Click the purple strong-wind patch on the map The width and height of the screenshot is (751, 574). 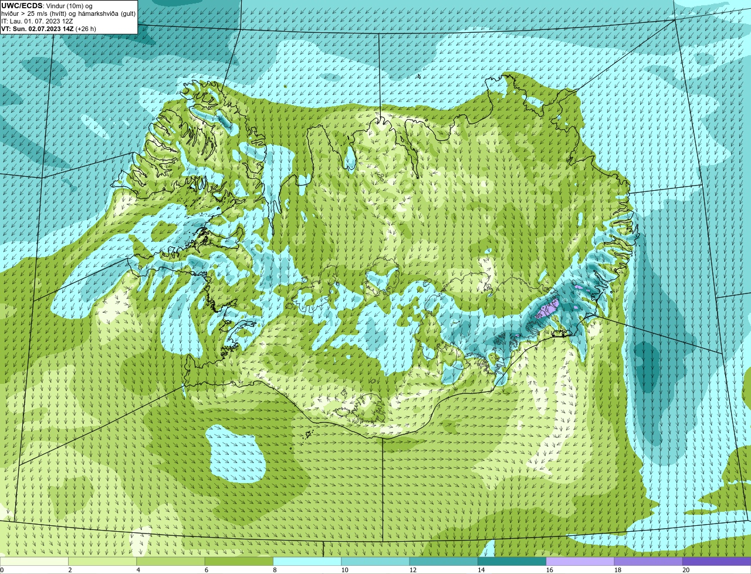tap(549, 308)
